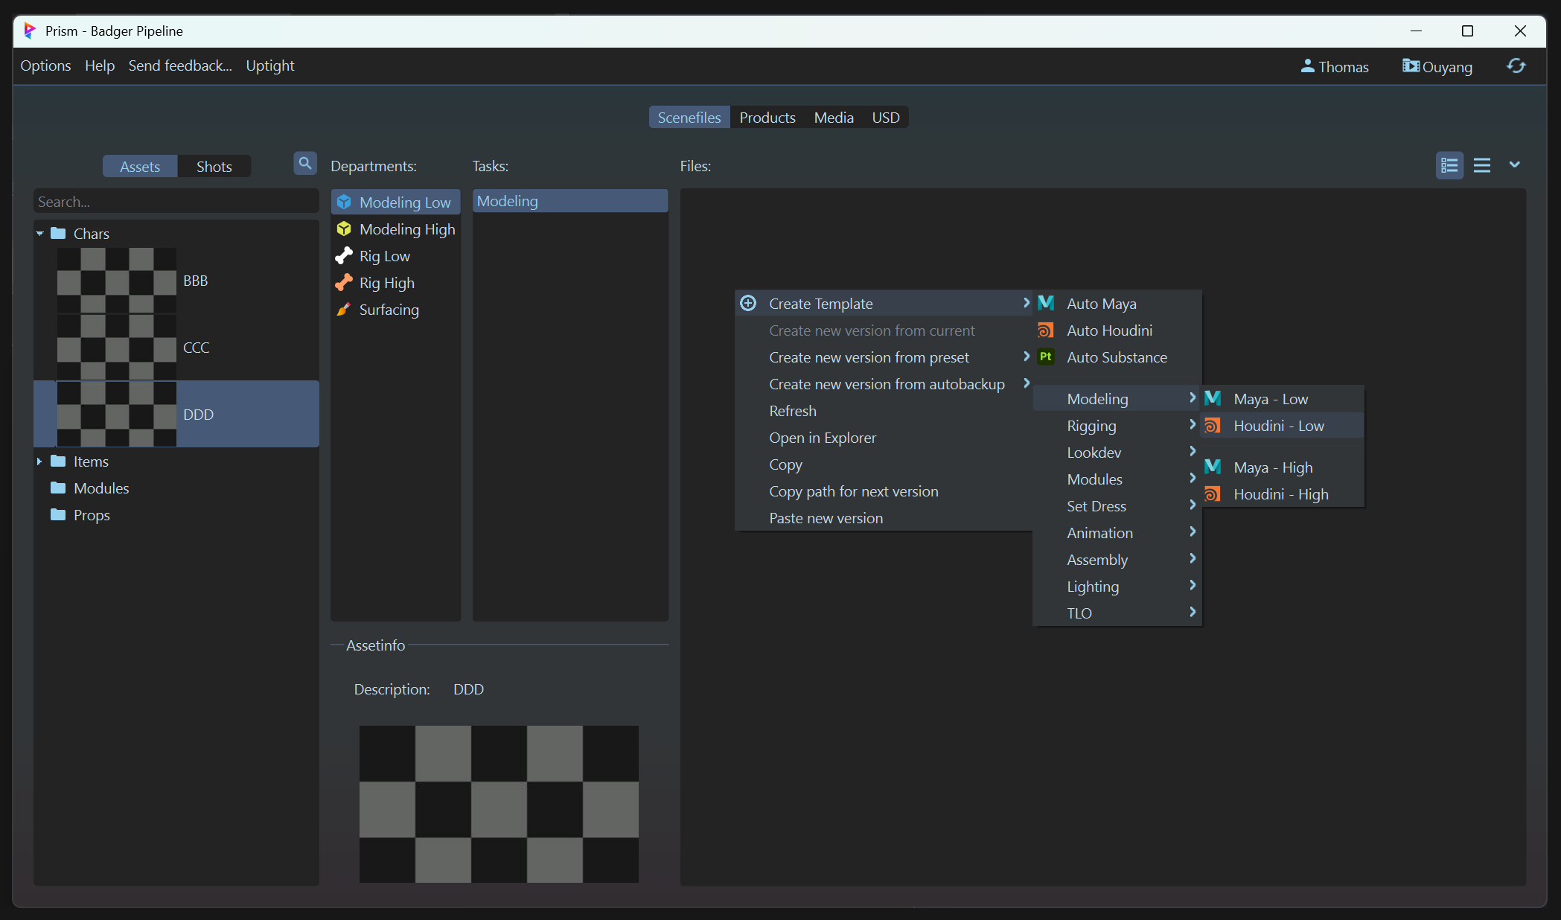Click the refresh sync icon top right
Screen dimensions: 1561x920
(1516, 66)
